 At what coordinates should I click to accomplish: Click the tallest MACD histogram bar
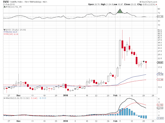(127, 112)
